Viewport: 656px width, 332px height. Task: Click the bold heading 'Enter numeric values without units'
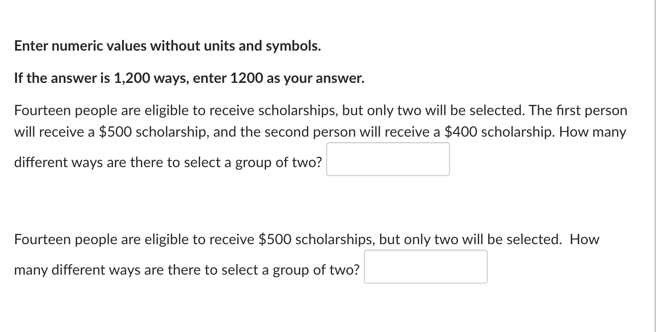[x=167, y=46]
